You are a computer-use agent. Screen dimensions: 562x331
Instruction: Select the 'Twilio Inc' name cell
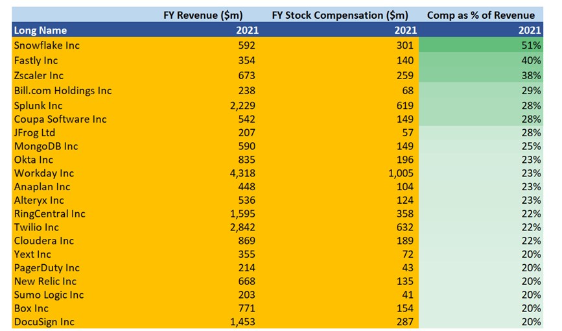pyautogui.click(x=36, y=227)
